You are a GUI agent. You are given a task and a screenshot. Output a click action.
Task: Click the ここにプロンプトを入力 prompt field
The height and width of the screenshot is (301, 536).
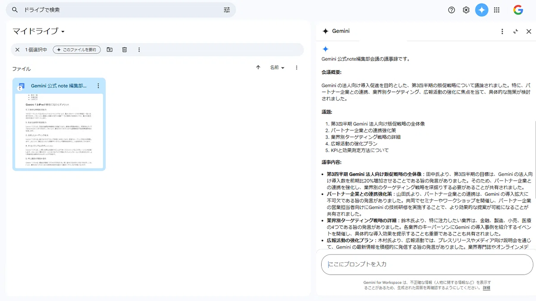click(427, 264)
